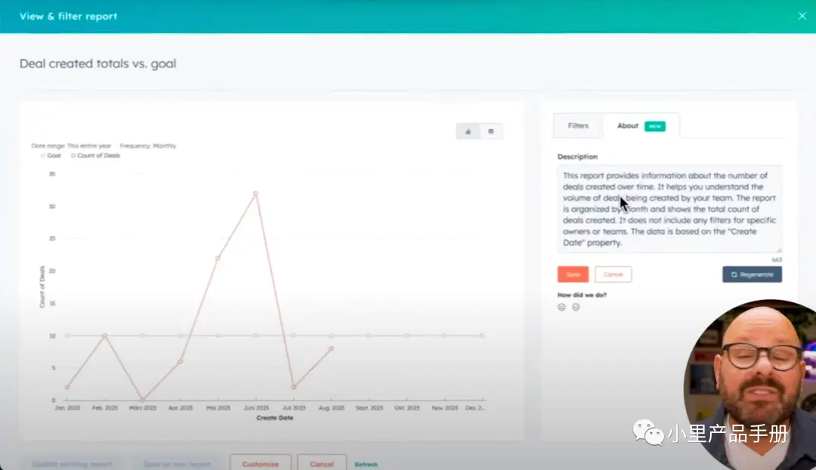Switch to chart visualization view icon

pyautogui.click(x=468, y=131)
